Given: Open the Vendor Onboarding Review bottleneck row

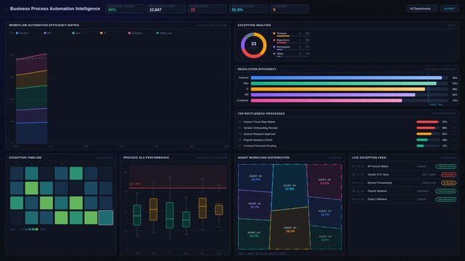Looking at the screenshot, I should (x=347, y=128).
